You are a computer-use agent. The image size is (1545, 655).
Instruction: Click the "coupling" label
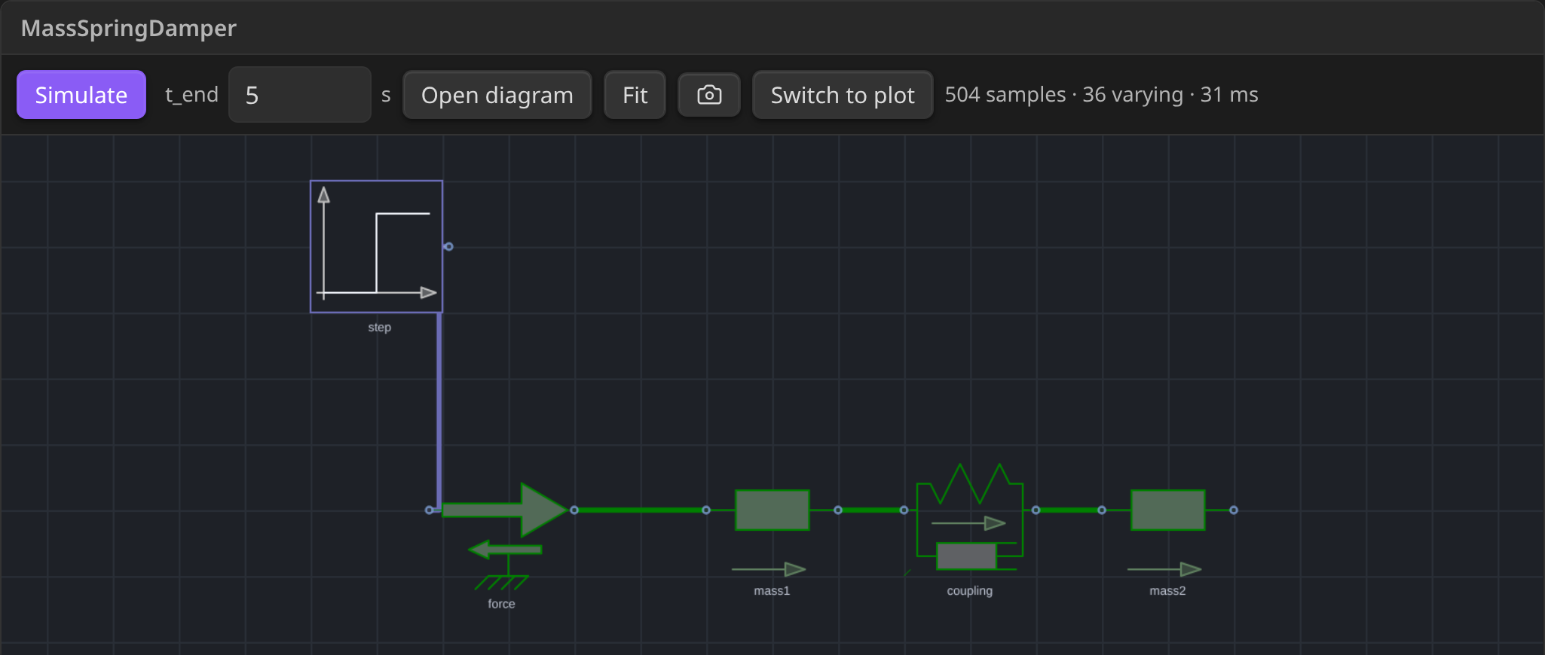pos(970,591)
